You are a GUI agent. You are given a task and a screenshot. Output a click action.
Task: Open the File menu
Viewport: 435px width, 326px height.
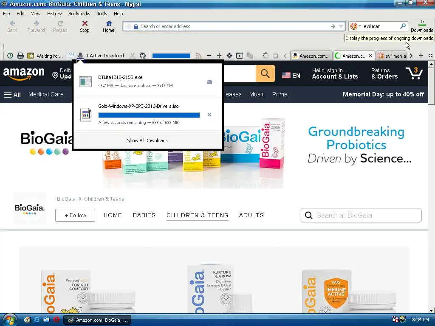pyautogui.click(x=6, y=14)
